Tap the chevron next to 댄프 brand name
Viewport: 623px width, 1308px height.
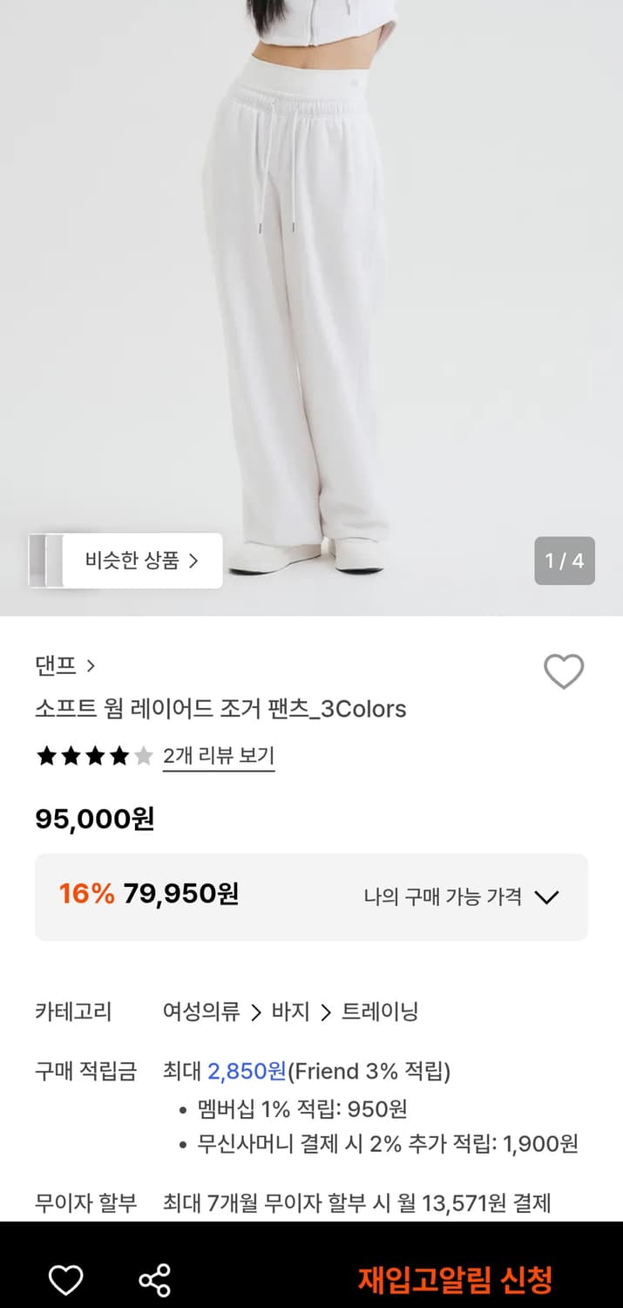92,665
